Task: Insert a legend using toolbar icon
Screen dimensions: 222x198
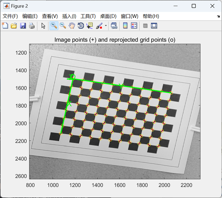Action: pyautogui.click(x=134, y=26)
